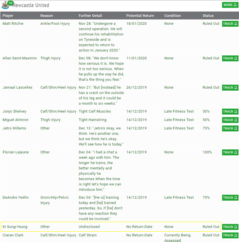Click the 18/01/2020 potential return date
239x242 pixels.
pos(136,23)
